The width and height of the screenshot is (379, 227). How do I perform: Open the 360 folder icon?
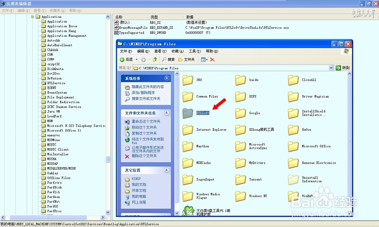pyautogui.click(x=188, y=80)
